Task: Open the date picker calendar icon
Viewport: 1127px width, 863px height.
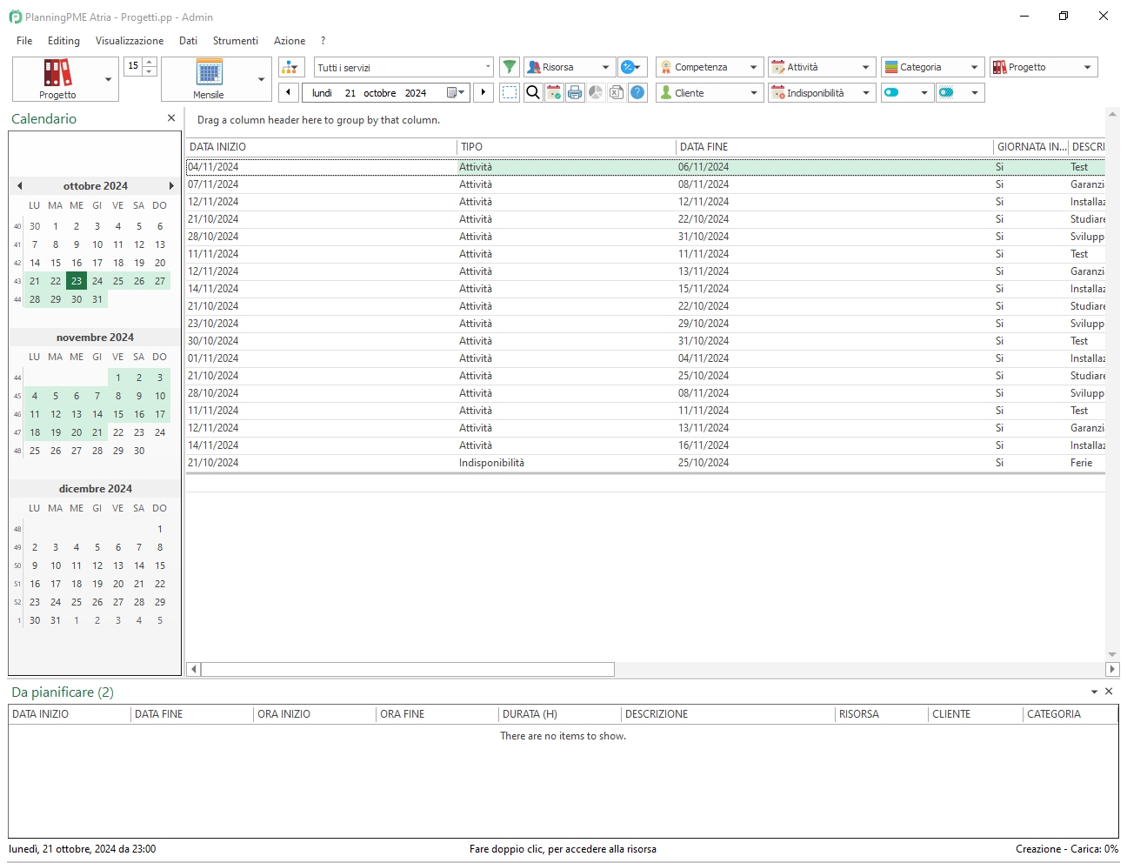Action: 456,92
